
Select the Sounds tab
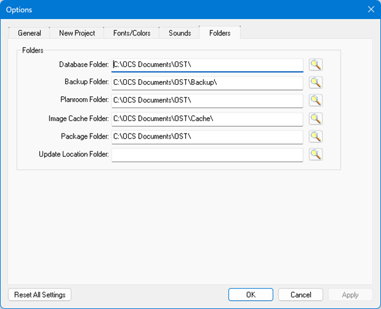180,33
